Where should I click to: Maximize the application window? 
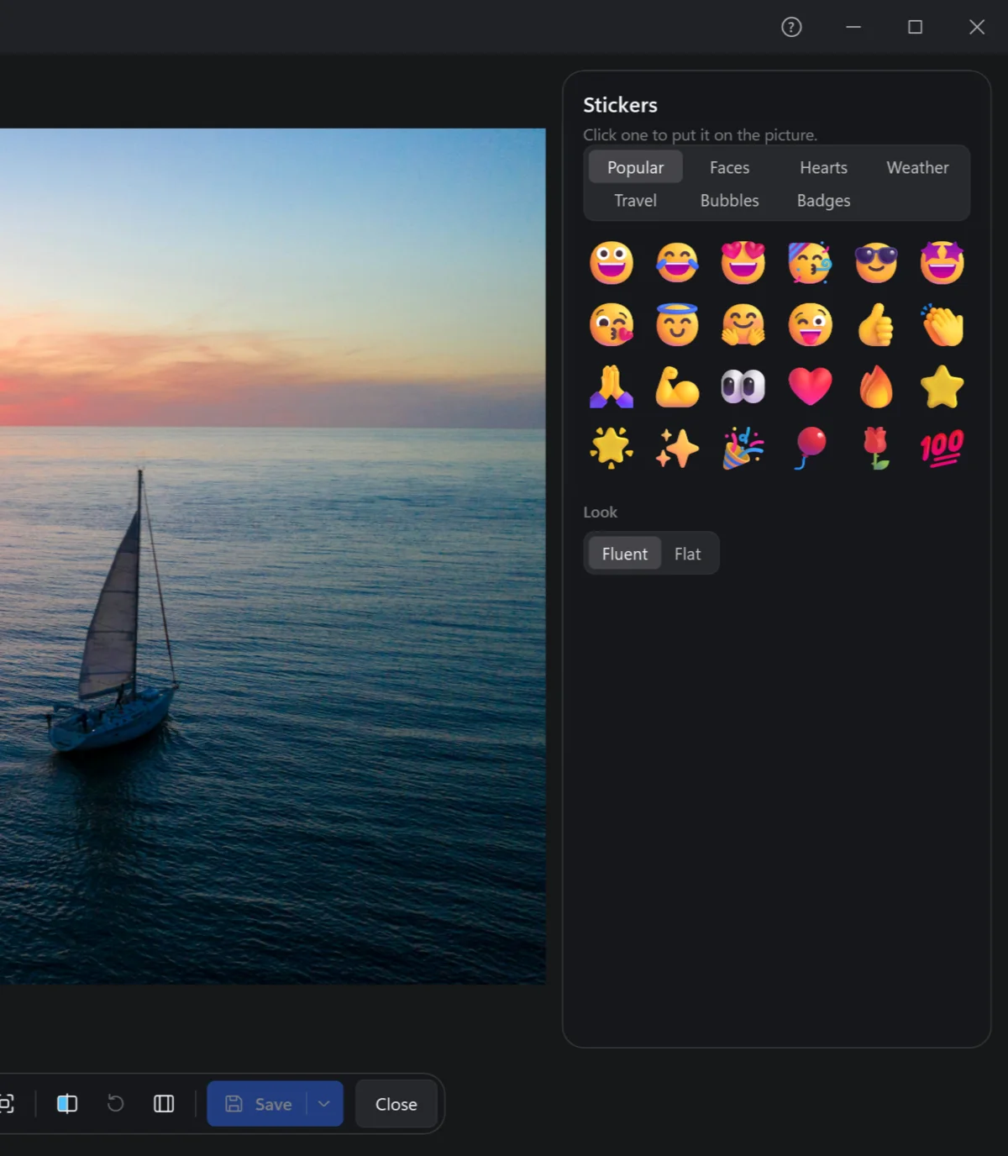[915, 27]
